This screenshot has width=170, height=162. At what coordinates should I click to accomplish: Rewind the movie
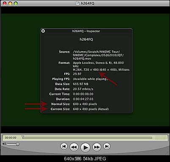[x=74, y=147]
